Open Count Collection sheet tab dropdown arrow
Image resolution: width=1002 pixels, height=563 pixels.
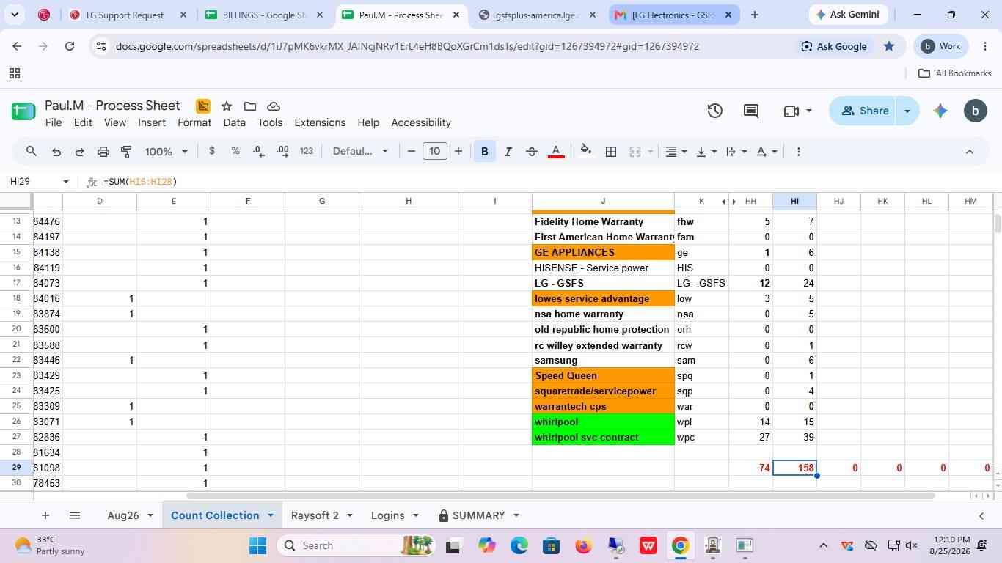point(270,515)
